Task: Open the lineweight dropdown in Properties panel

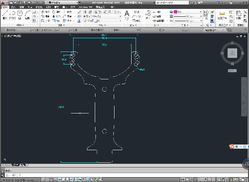Action: (x=188, y=16)
